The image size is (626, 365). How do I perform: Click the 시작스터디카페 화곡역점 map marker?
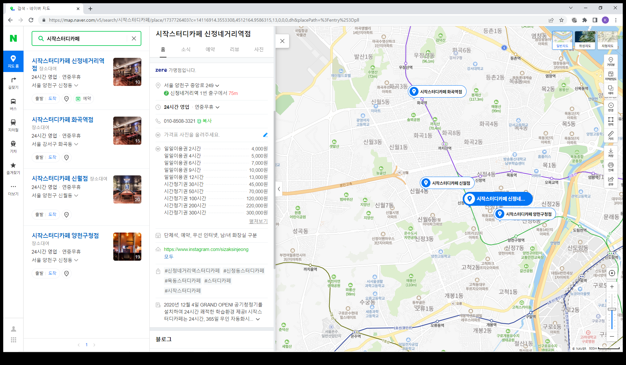pos(437,92)
